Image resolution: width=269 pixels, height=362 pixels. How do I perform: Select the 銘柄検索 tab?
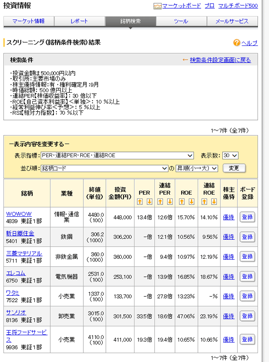(x=131, y=21)
